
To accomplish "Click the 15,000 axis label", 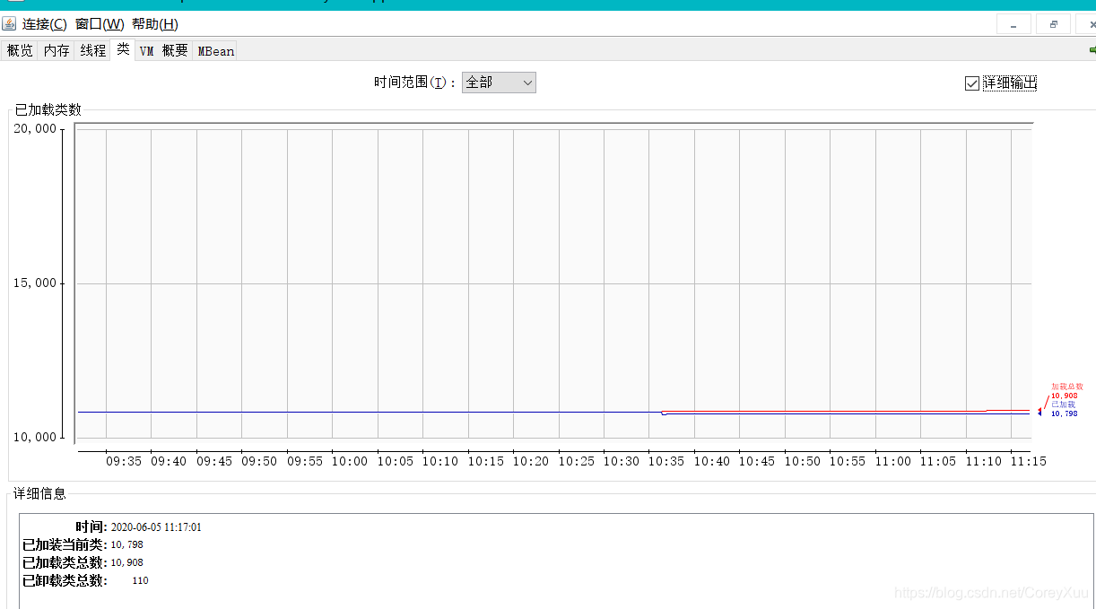I will pyautogui.click(x=35, y=283).
